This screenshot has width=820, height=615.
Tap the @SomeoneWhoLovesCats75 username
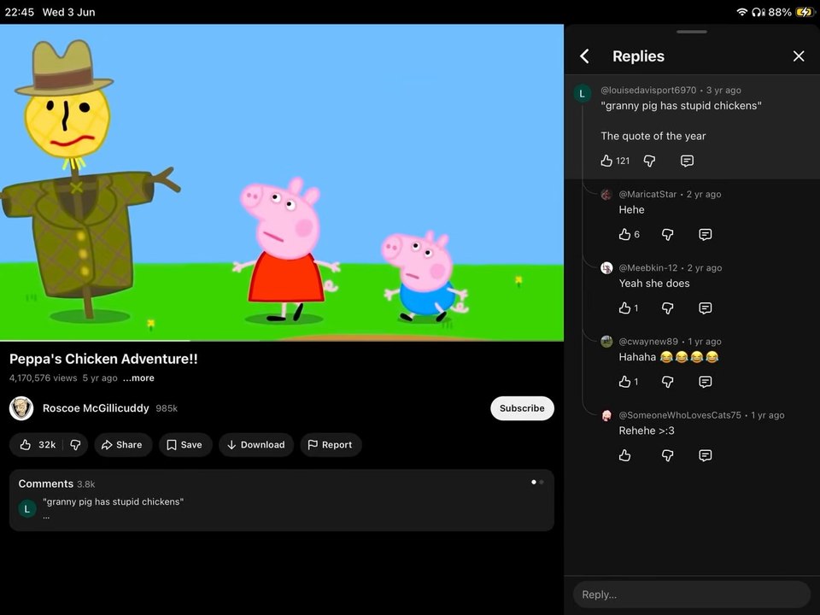[680, 415]
